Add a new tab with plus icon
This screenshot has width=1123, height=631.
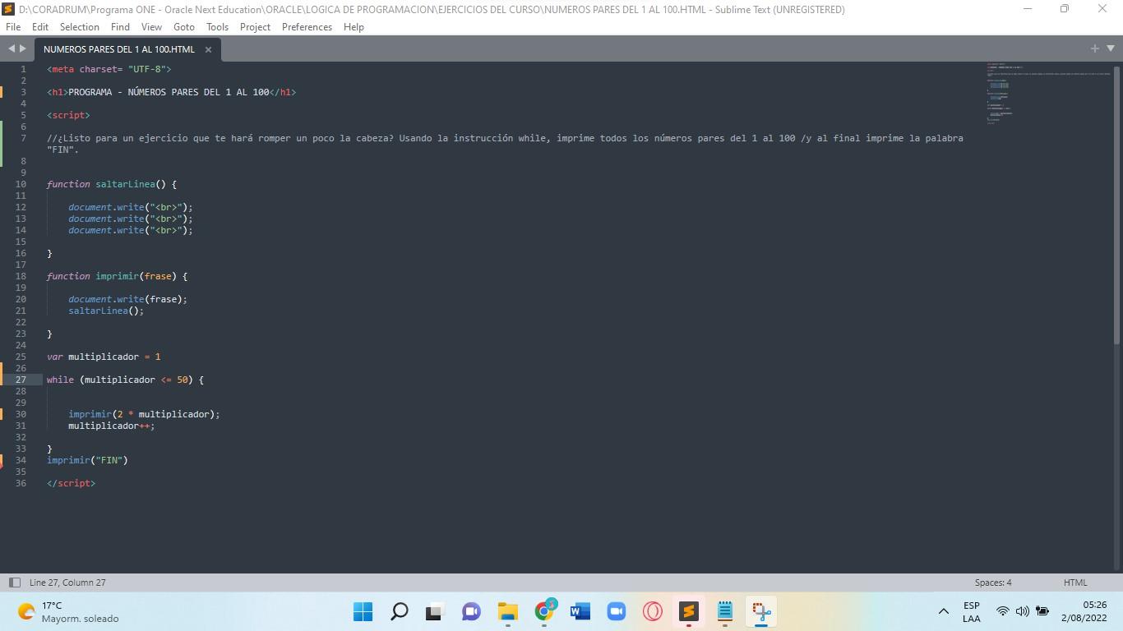1094,49
